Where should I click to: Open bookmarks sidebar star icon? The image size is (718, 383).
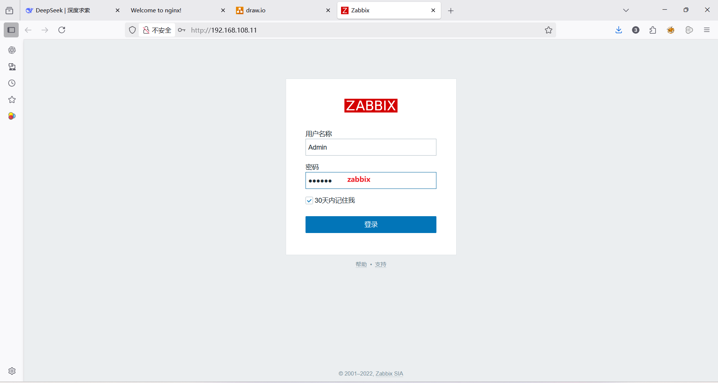tap(12, 99)
